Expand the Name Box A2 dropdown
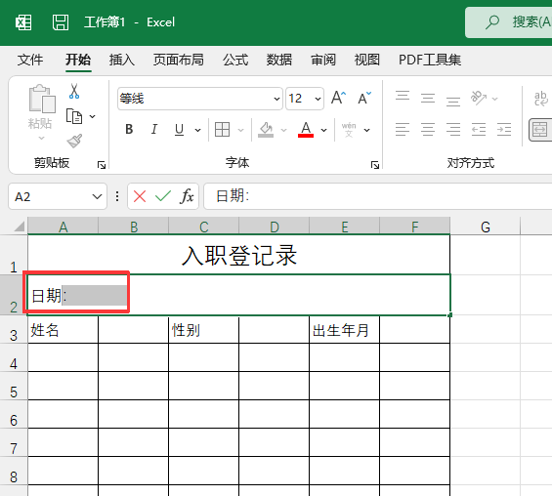552x496 pixels. pos(97,196)
